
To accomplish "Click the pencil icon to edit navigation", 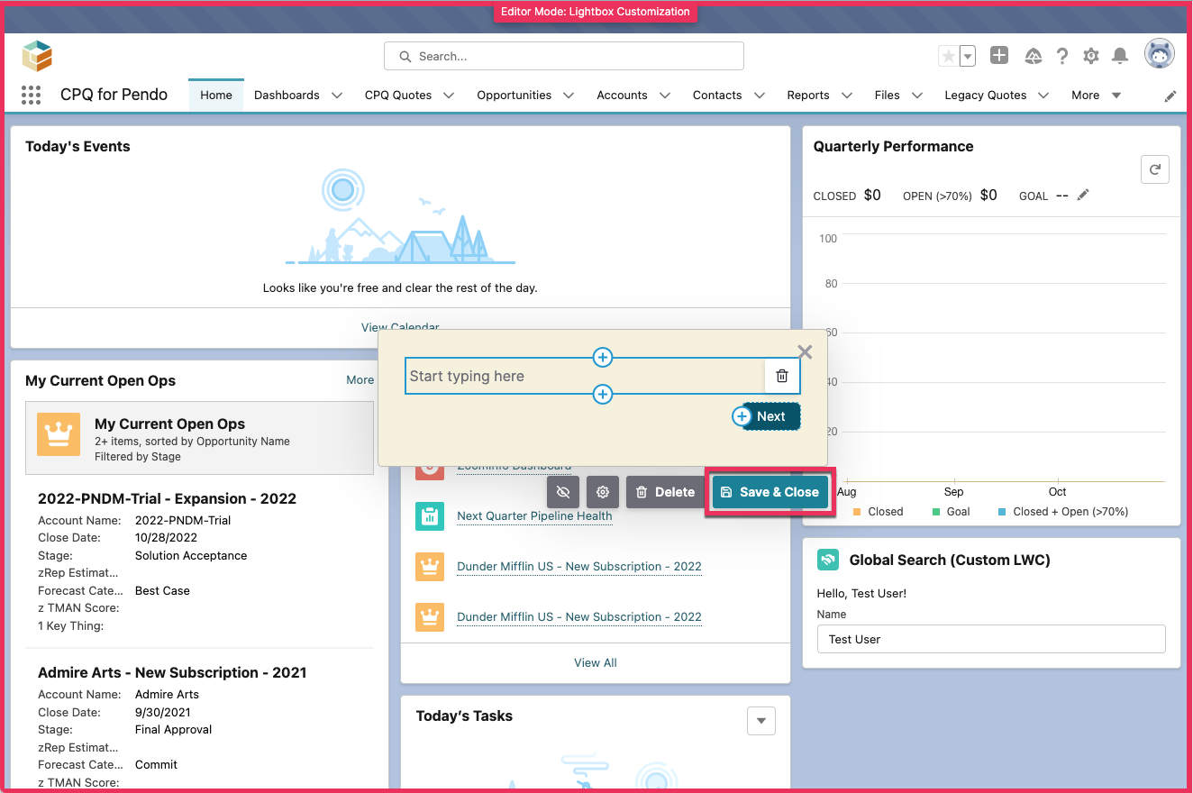I will click(1170, 96).
